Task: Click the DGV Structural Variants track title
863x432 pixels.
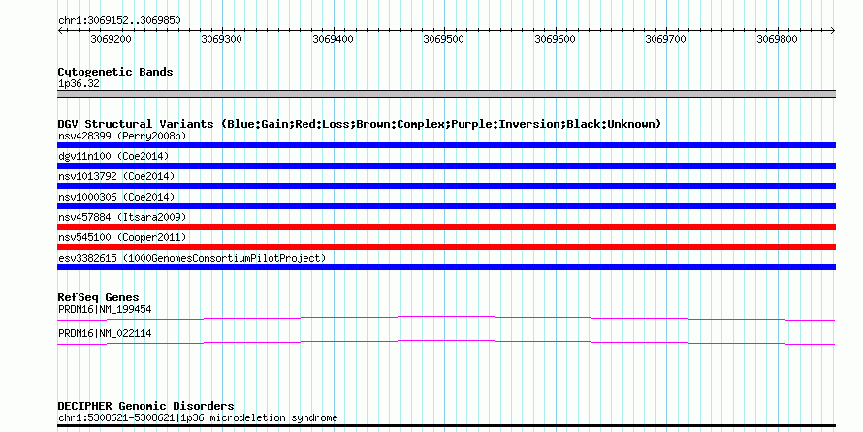Action: 360,124
